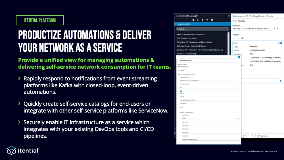Select Gateway Service Examples (Python)
The width and height of the screenshot is (284, 160).
click(x=191, y=46)
